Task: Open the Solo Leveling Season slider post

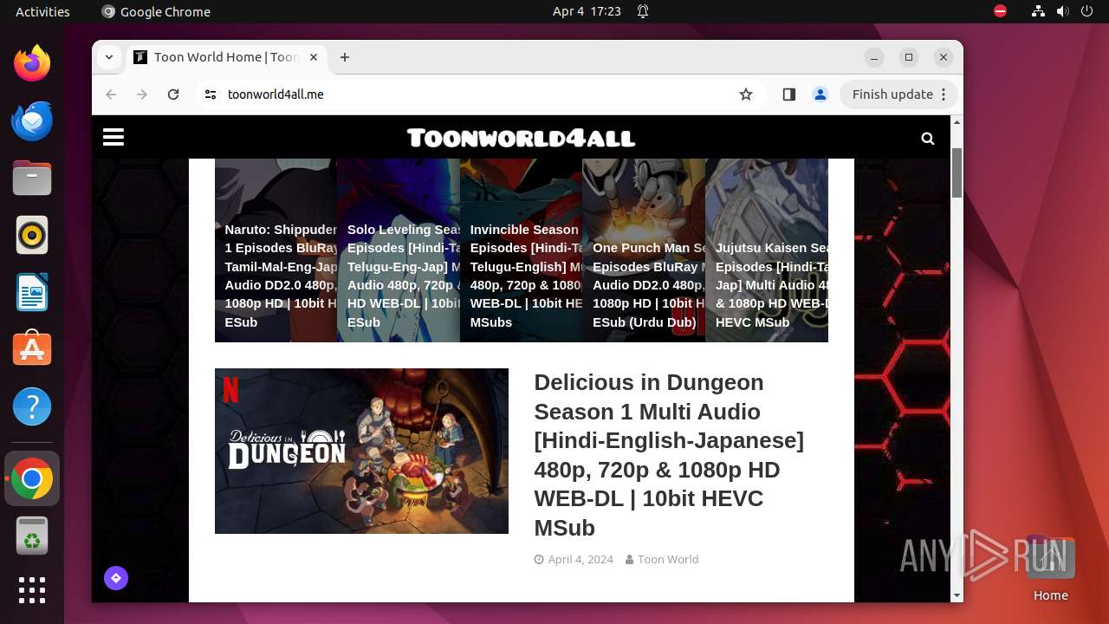Action: [x=399, y=250]
